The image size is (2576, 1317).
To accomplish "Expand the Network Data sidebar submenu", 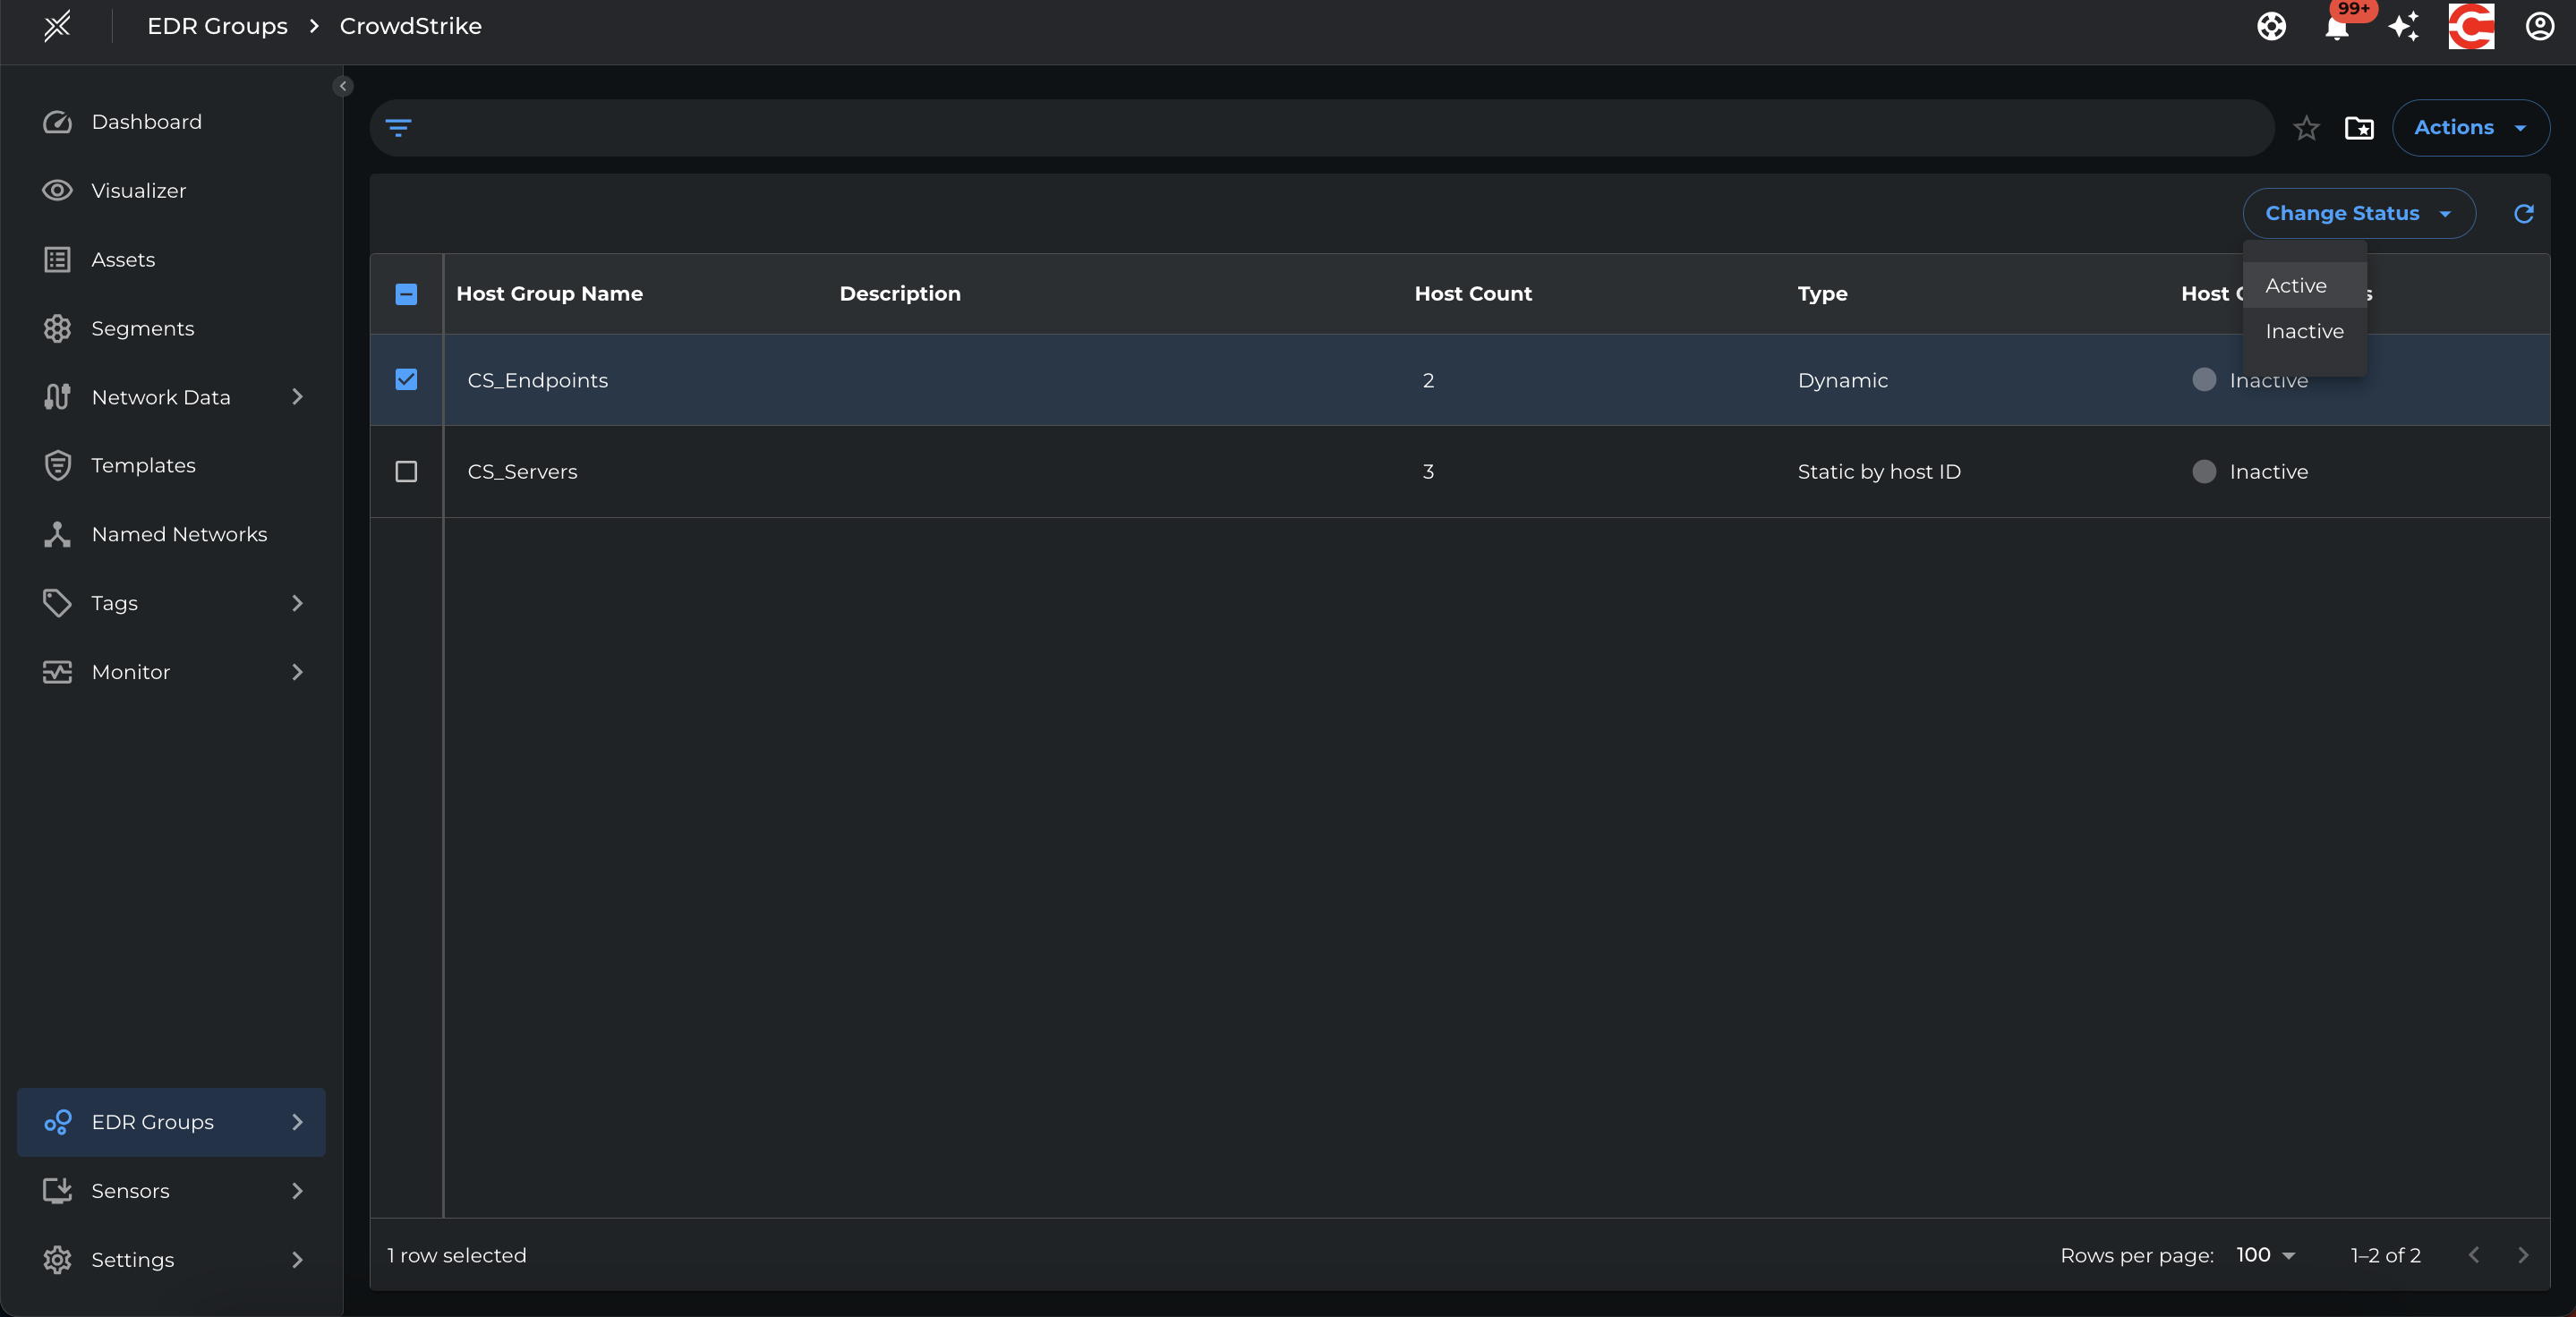I will pyautogui.click(x=297, y=398).
